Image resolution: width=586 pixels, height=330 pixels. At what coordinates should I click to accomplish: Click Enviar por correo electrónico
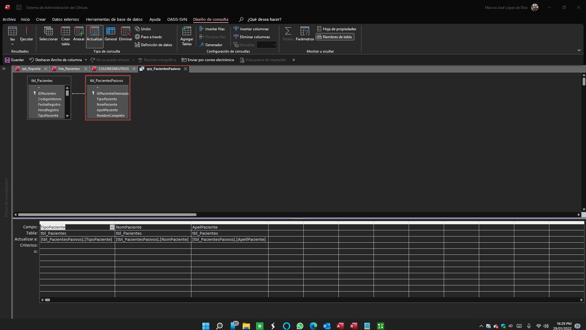208,60
